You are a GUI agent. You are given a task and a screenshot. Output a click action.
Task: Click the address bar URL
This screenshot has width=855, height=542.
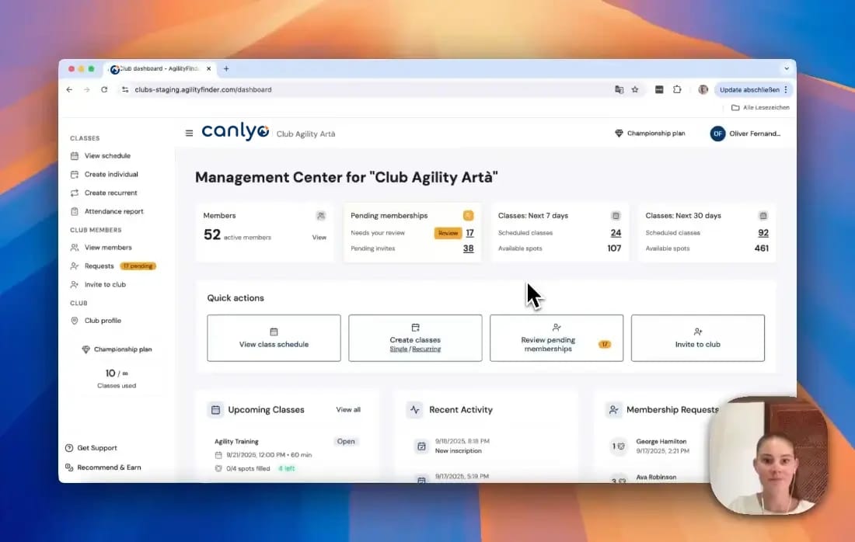pyautogui.click(x=203, y=90)
